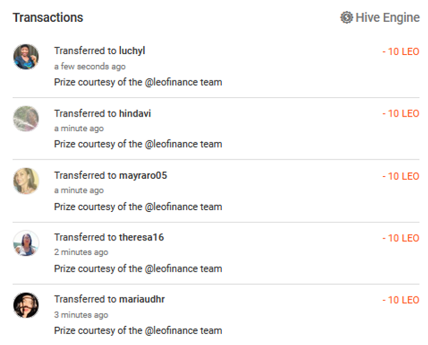
Task: Click the 'a few seconds ago' timestamp
Action: click(90, 67)
